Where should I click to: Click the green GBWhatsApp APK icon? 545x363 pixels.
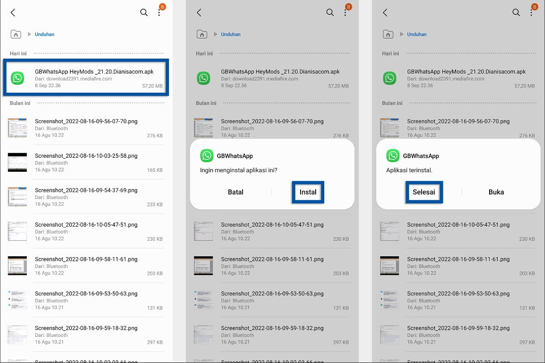click(x=17, y=78)
